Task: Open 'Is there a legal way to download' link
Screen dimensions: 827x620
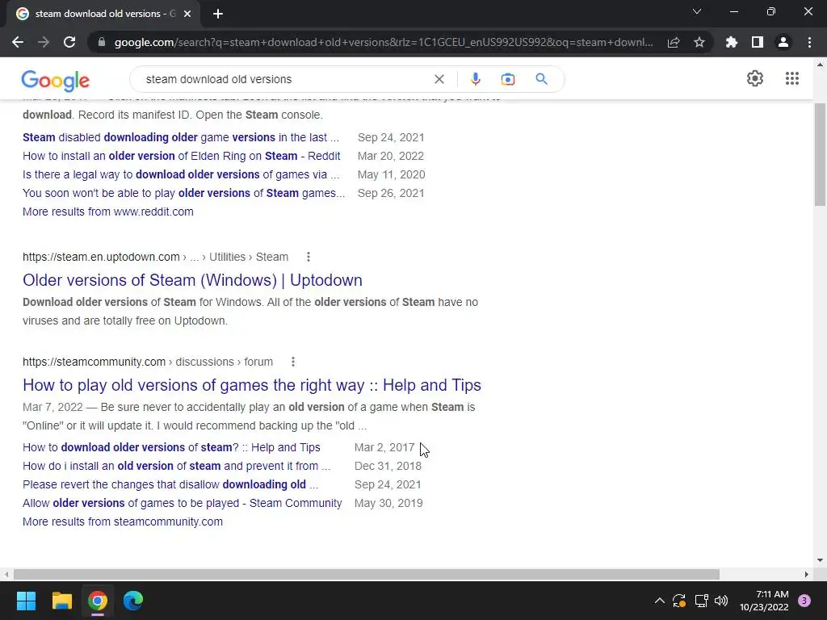Action: point(181,174)
